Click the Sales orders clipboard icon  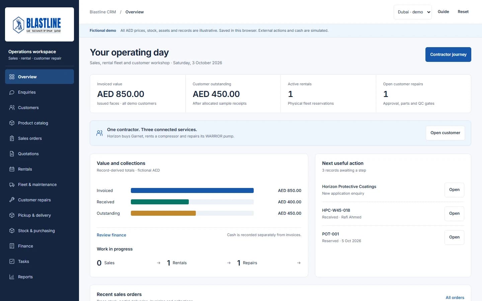coord(12,138)
